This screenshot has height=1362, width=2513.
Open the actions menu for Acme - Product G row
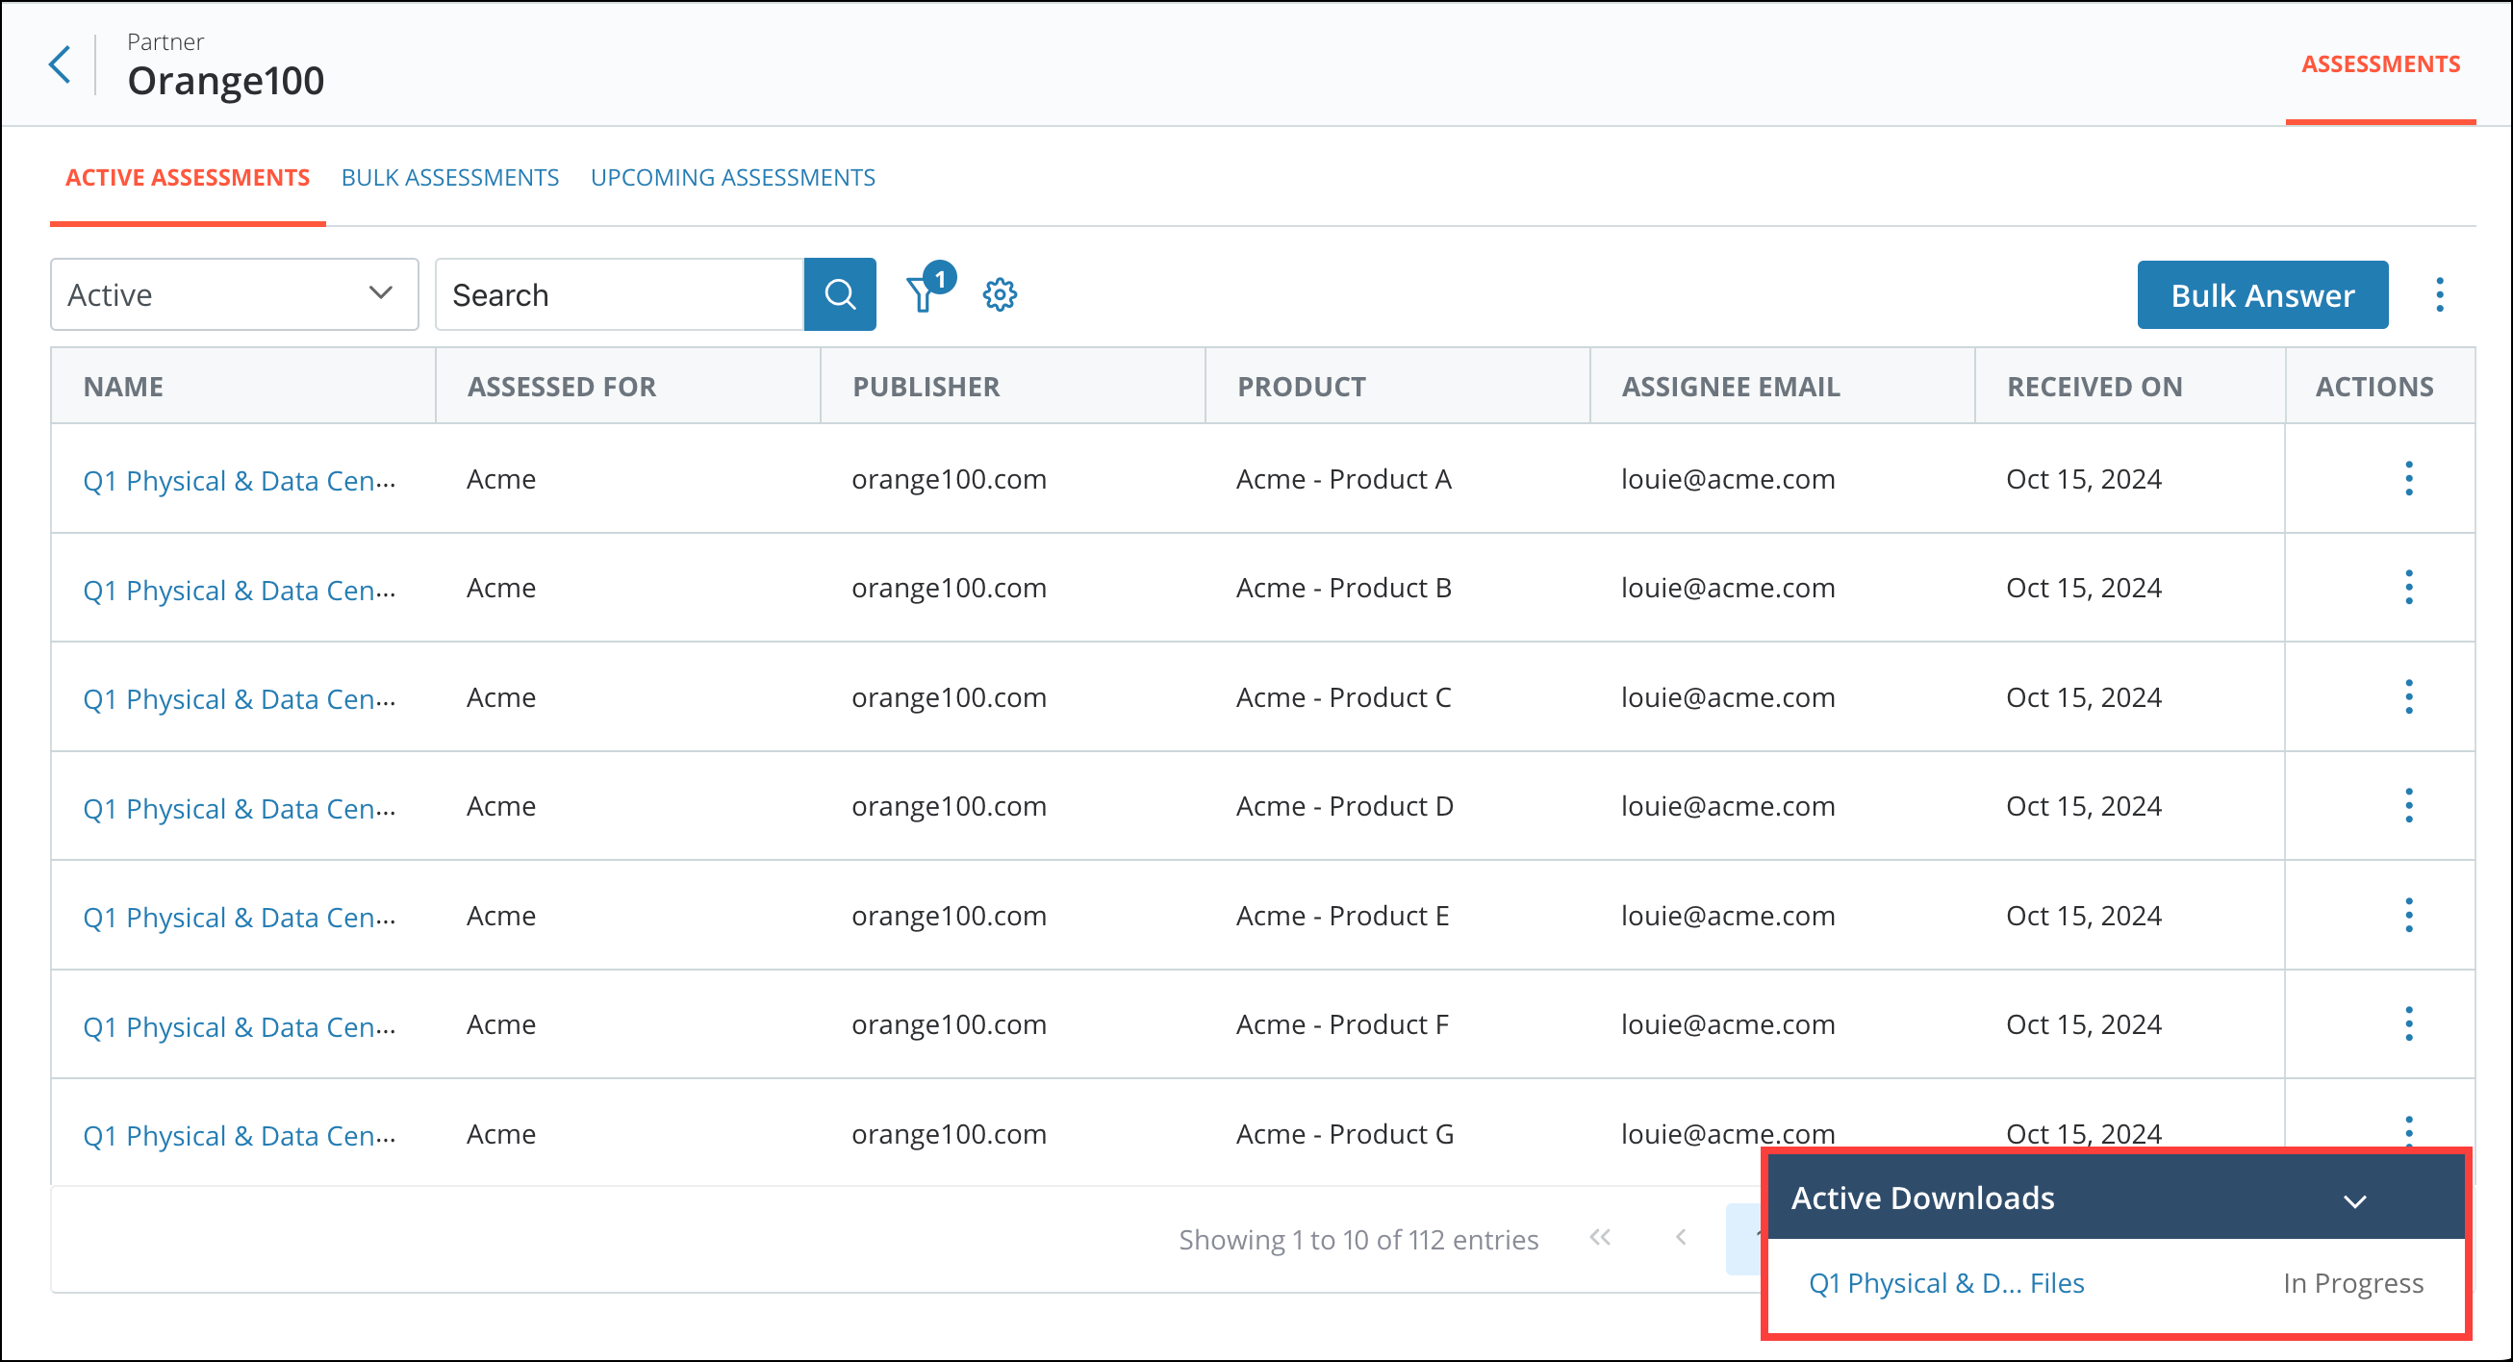pos(2409,1134)
